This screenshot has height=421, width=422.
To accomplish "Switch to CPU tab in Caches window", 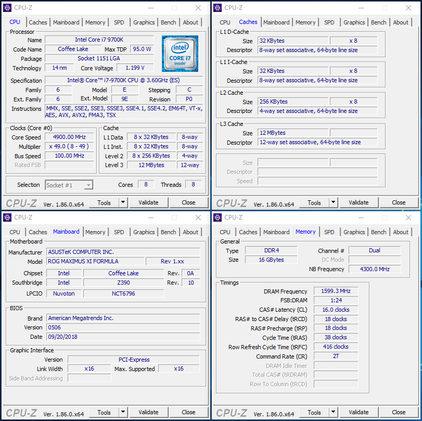I will point(225,22).
